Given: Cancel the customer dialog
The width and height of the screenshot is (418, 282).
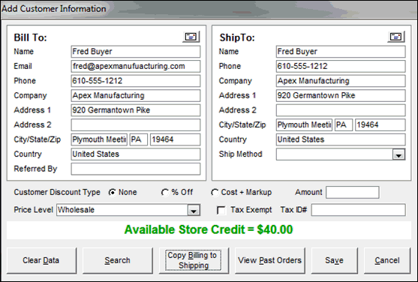Looking at the screenshot, I should pos(387,260).
